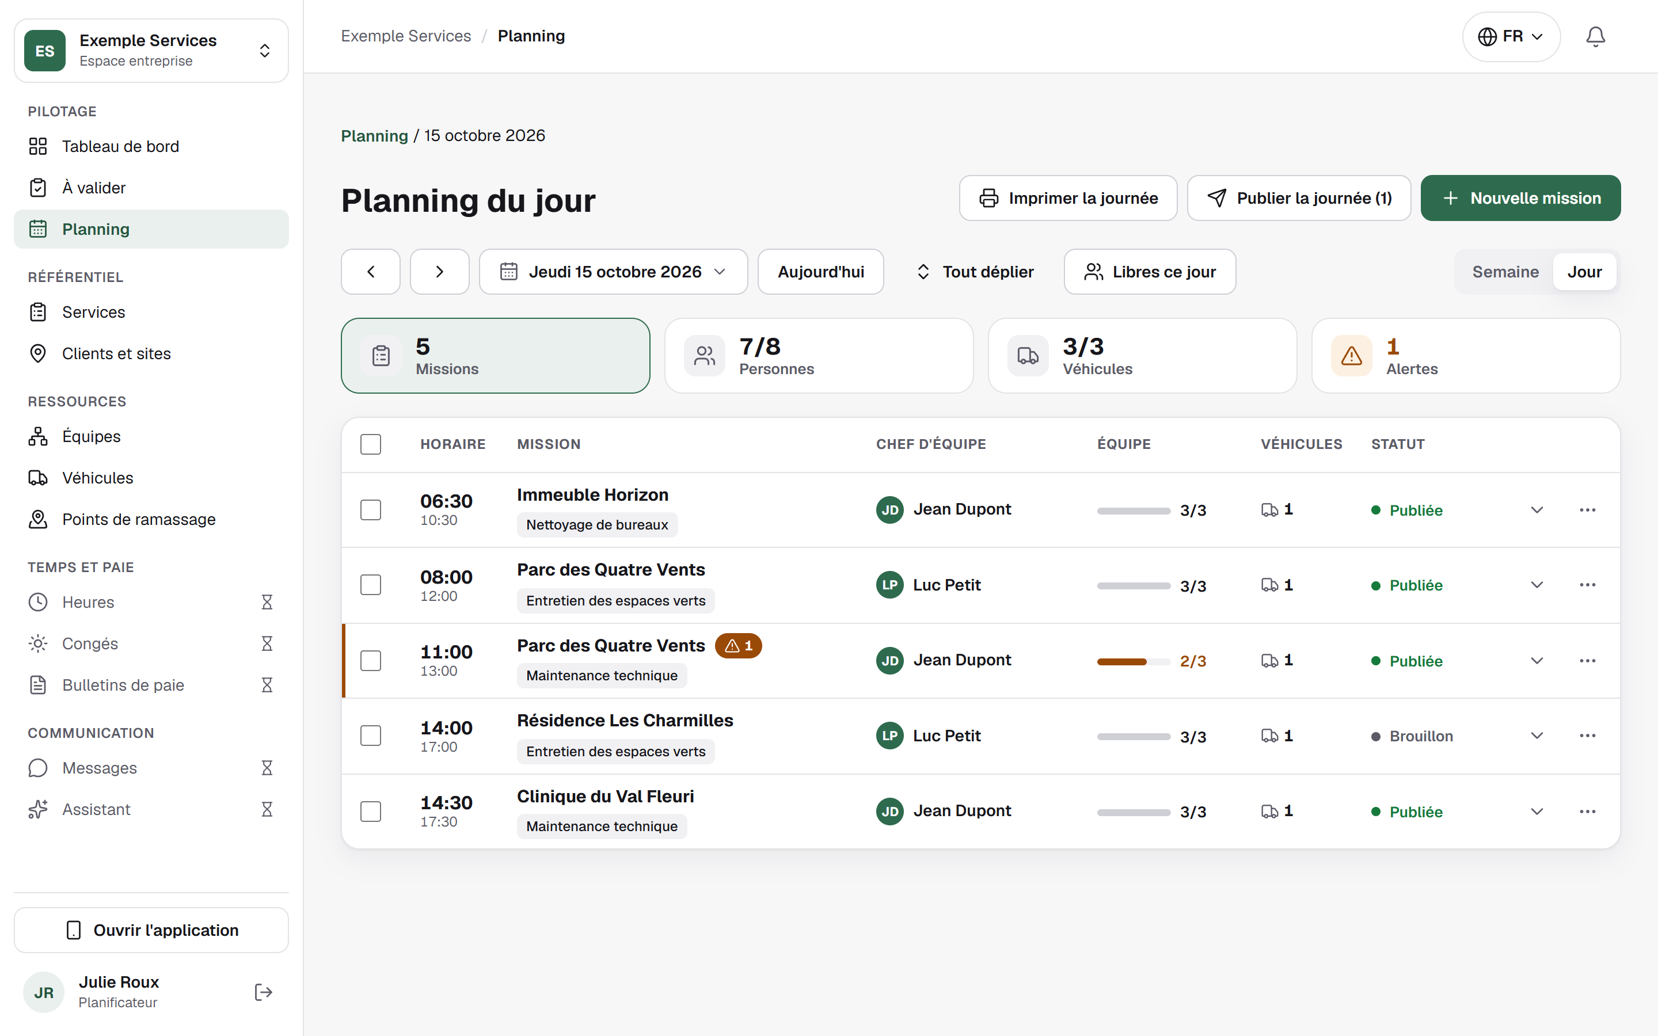The width and height of the screenshot is (1658, 1036).
Task: Open more options for Immeuble Horizon row
Action: pos(1587,510)
